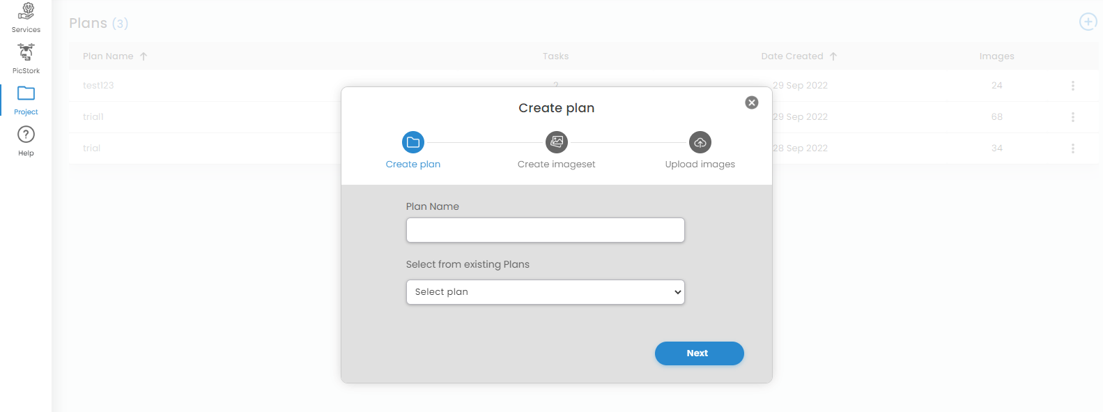
Task: Open options menu for trial1 row
Action: tap(1073, 117)
